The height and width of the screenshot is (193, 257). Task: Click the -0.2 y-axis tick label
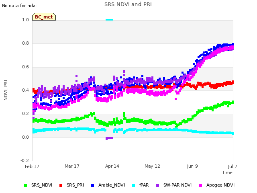click(24, 160)
